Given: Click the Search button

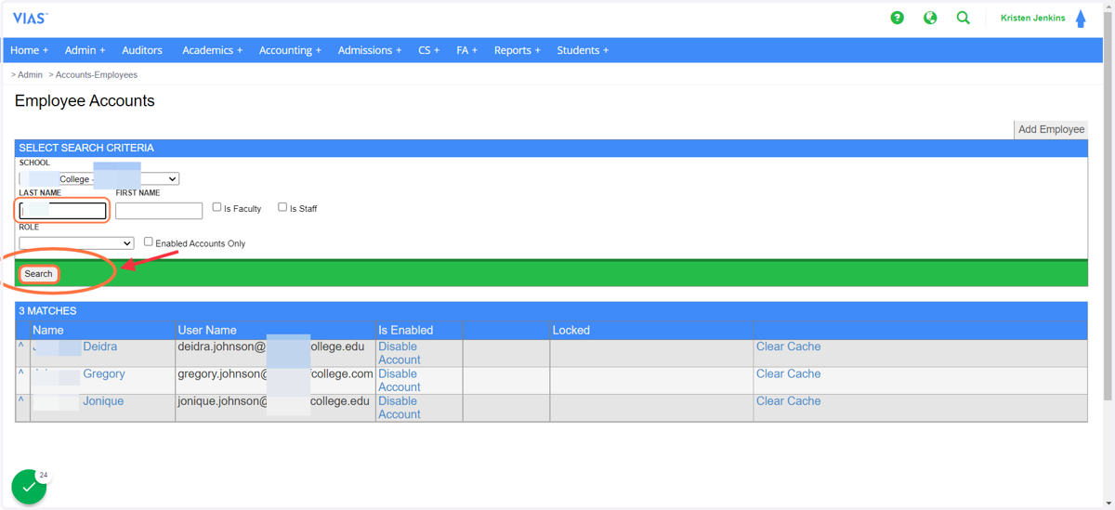Looking at the screenshot, I should [x=38, y=274].
